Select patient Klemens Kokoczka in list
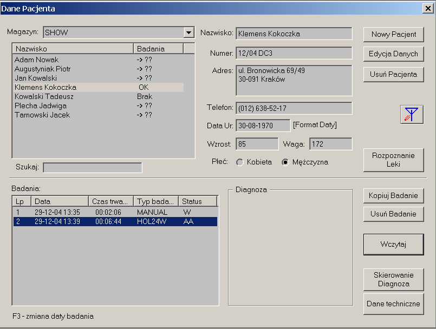The image size is (436, 329). coord(99,87)
